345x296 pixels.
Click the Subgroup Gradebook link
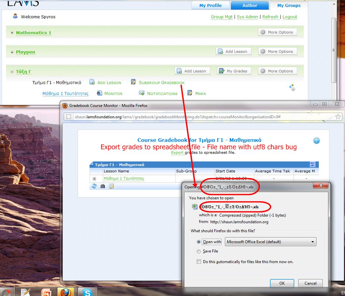(x=162, y=82)
